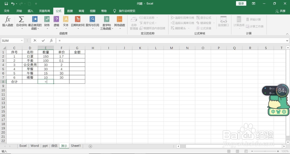
Task: Click Evaluate Formula (公式求值)
Action: pos(204,28)
